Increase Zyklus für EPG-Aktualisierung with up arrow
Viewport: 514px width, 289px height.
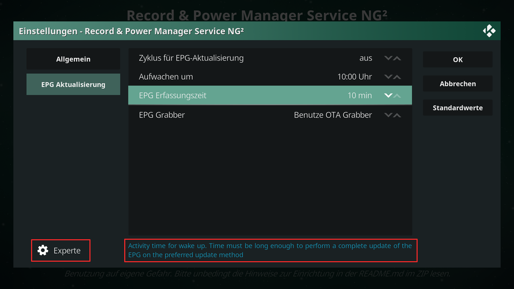point(397,58)
